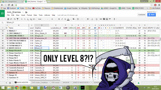Toggle bold formatting

tap(59, 19)
